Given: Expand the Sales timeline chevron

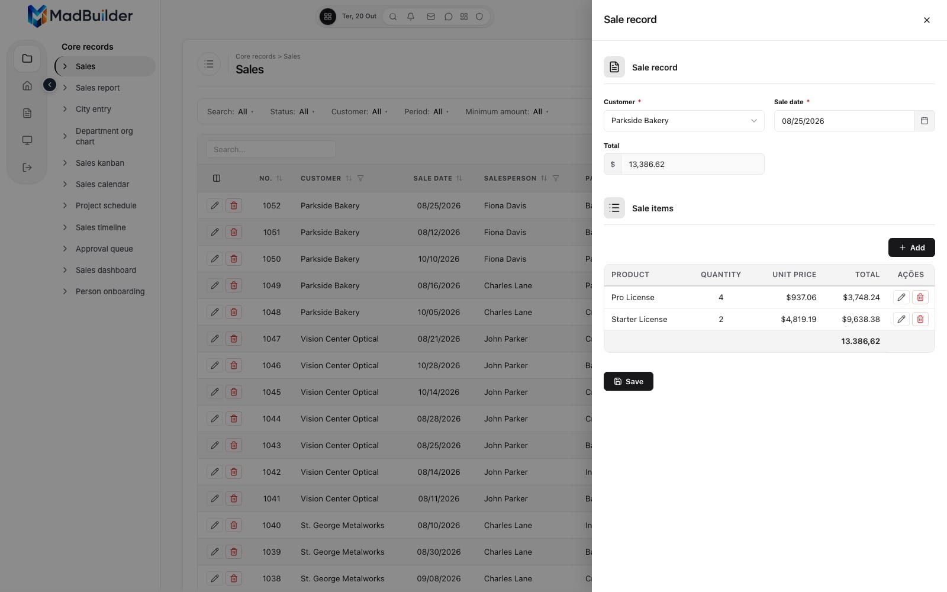Looking at the screenshot, I should (x=65, y=227).
